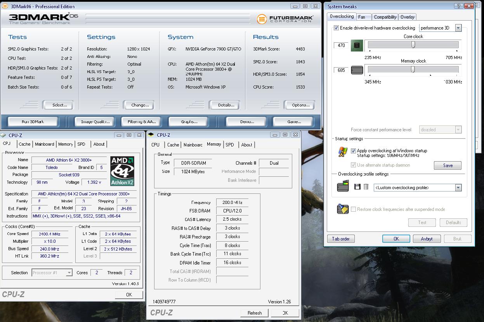Screen dimensions: 484x322
Task: Click Defaults button in System tweaks
Action: 453,223
